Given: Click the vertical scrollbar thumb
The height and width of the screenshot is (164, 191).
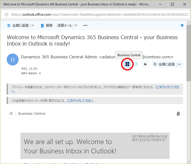Looking at the screenshot, I should coord(189,53).
